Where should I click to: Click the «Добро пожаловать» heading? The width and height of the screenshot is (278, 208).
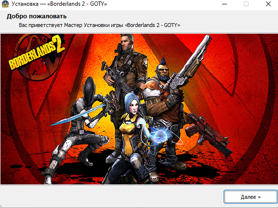tap(37, 16)
